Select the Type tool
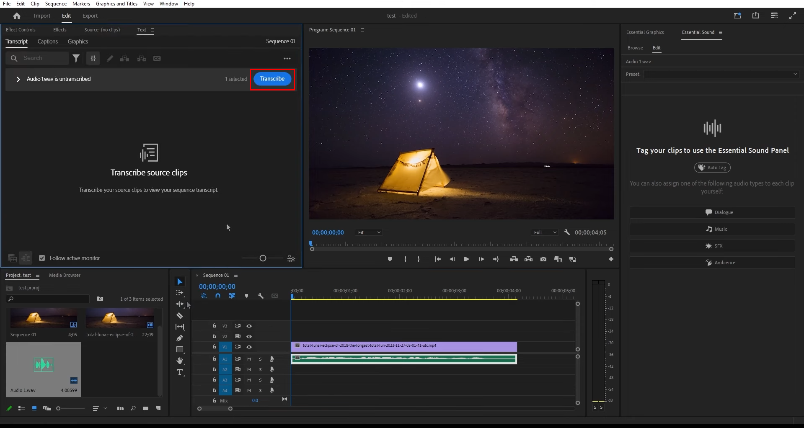The height and width of the screenshot is (428, 804). click(x=180, y=372)
